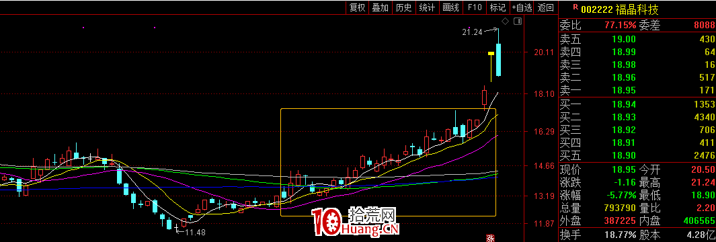Select the 卖二 price 18.96
This screenshot has width=716, height=242.
click(623, 77)
